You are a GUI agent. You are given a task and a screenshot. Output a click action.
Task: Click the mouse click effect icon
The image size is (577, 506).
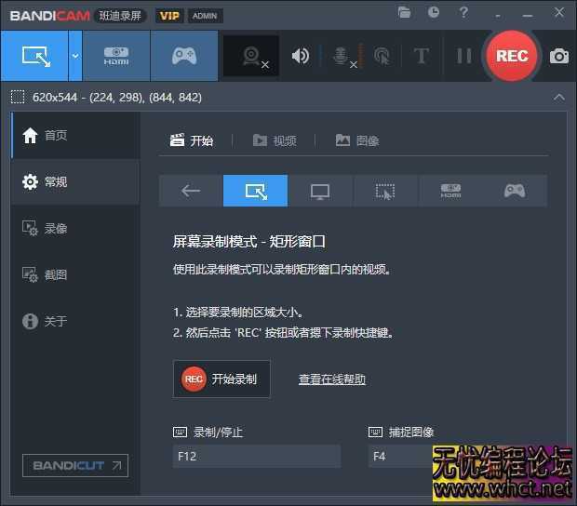(x=381, y=56)
